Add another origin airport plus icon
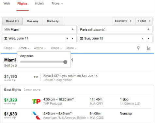This screenshot has width=155, height=123. click(x=73, y=29)
